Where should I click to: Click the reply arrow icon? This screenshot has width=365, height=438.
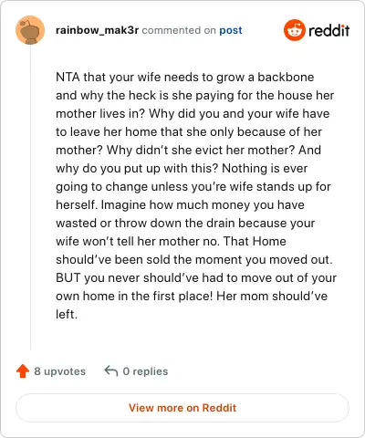tap(111, 371)
